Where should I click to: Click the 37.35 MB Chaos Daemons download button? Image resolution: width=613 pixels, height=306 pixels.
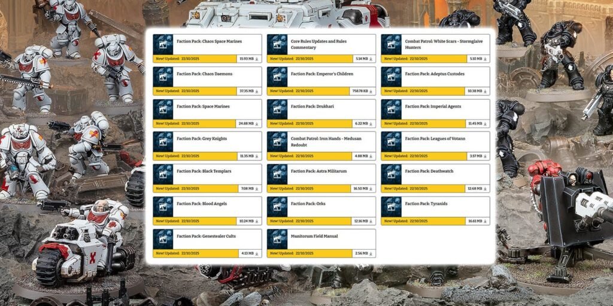click(248, 91)
